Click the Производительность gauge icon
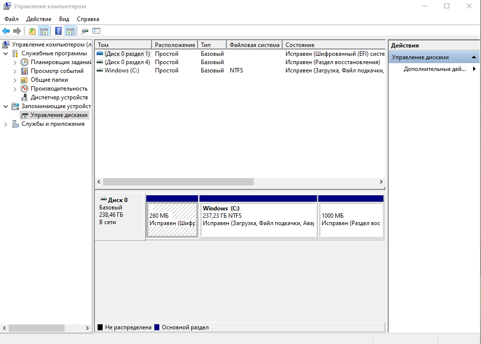 pos(24,89)
